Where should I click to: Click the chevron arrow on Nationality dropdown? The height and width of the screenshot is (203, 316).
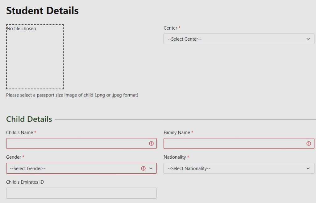click(308, 168)
